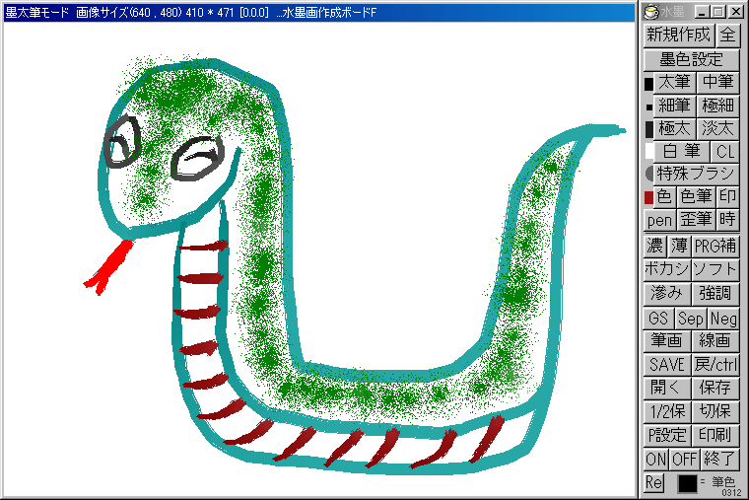Click the black swatch beside 太筆
749x500 pixels.
coord(648,84)
